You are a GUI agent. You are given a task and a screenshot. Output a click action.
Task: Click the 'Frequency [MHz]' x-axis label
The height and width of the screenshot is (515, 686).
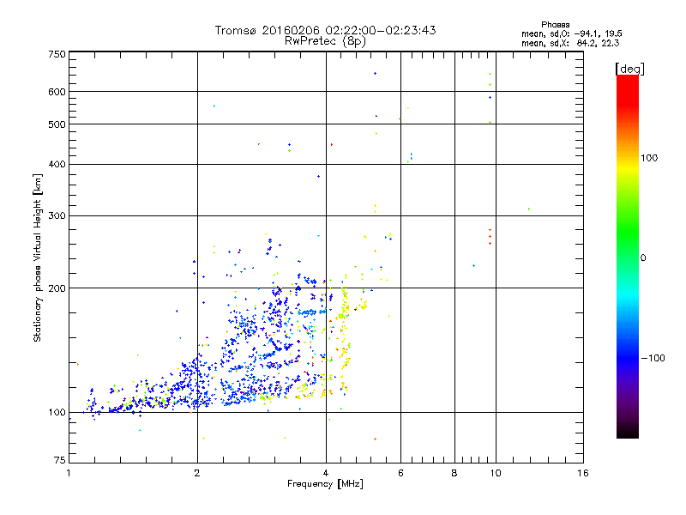pos(325,483)
